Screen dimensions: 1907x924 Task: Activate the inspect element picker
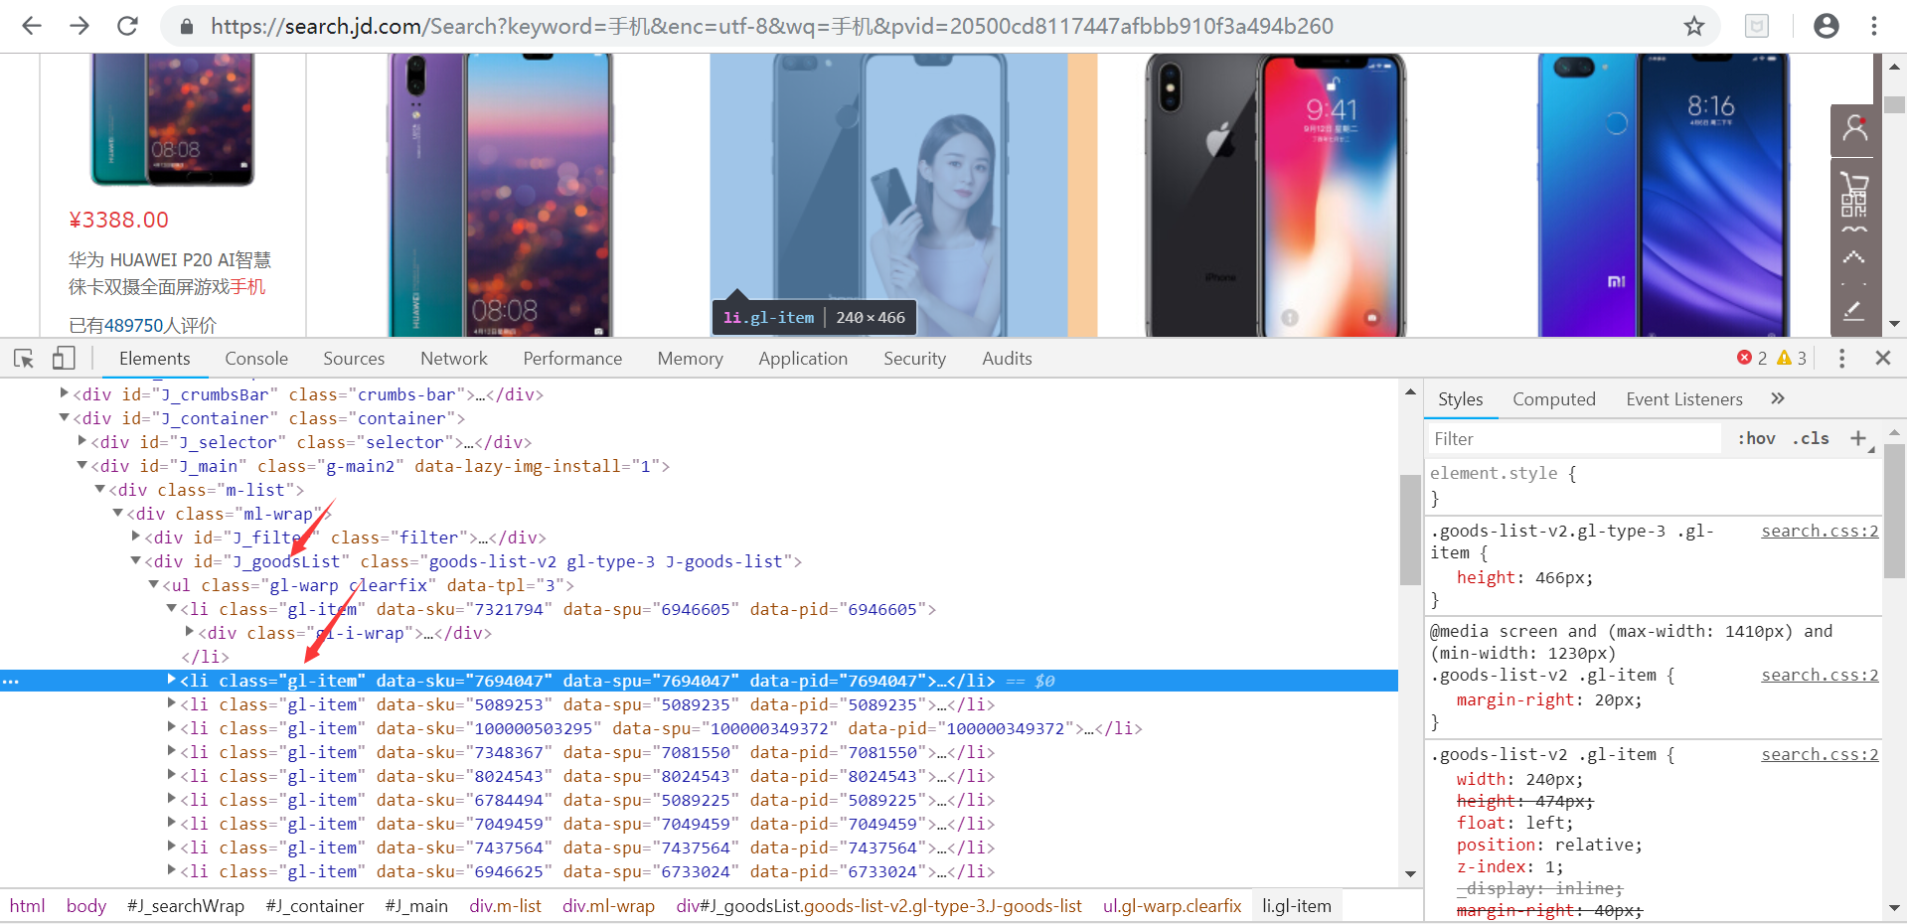pyautogui.click(x=24, y=358)
